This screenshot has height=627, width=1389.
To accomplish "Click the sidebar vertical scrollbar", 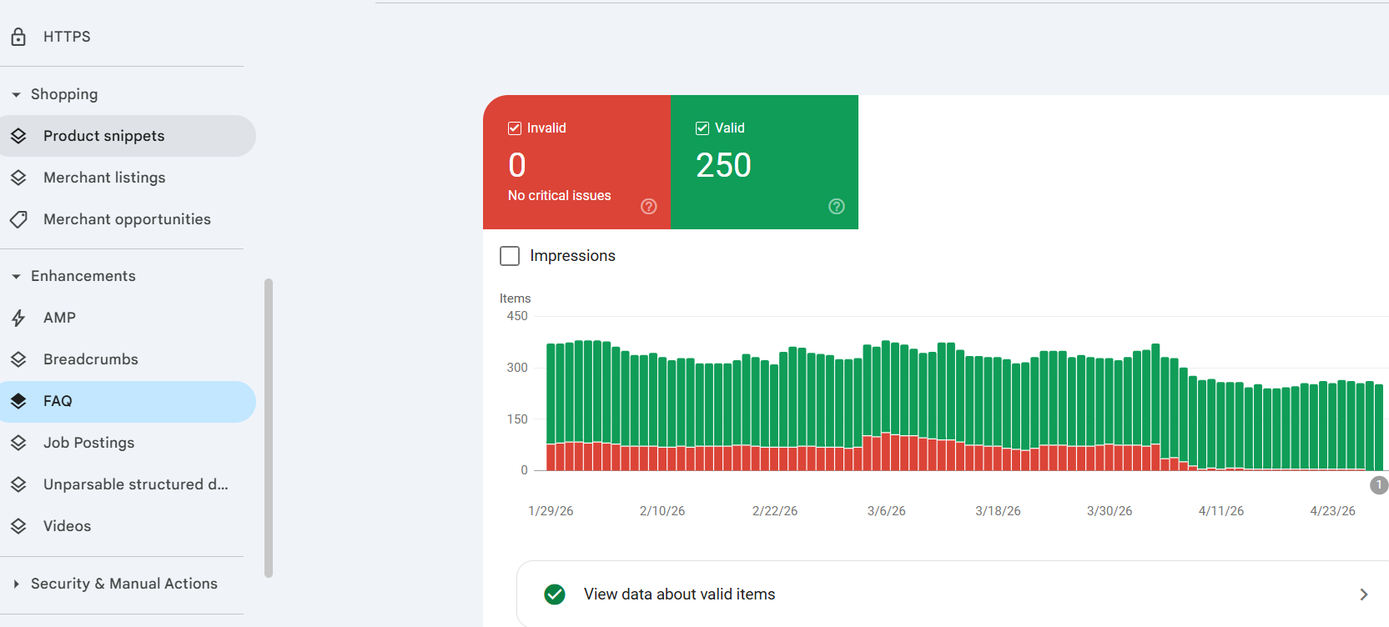I will [269, 428].
